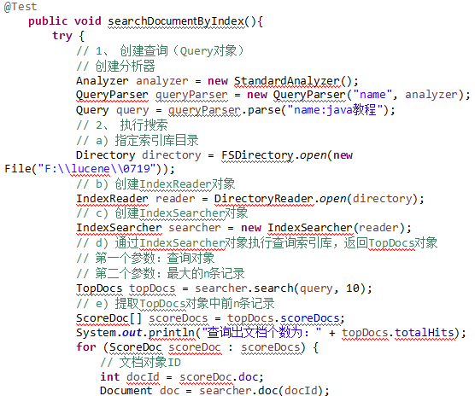The width and height of the screenshot is (475, 396).
Task: Click the comment '// c) 创建IndexSearcher对象'
Action: click(x=162, y=213)
